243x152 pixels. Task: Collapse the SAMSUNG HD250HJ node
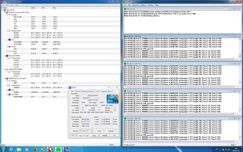coord(5,70)
